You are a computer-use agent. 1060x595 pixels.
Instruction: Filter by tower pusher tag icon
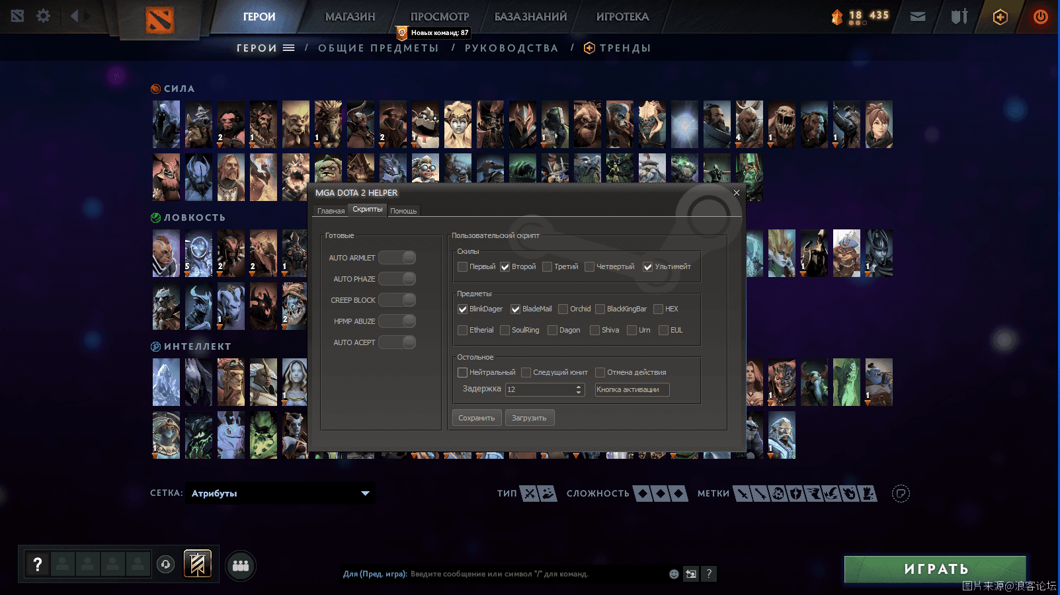click(869, 493)
